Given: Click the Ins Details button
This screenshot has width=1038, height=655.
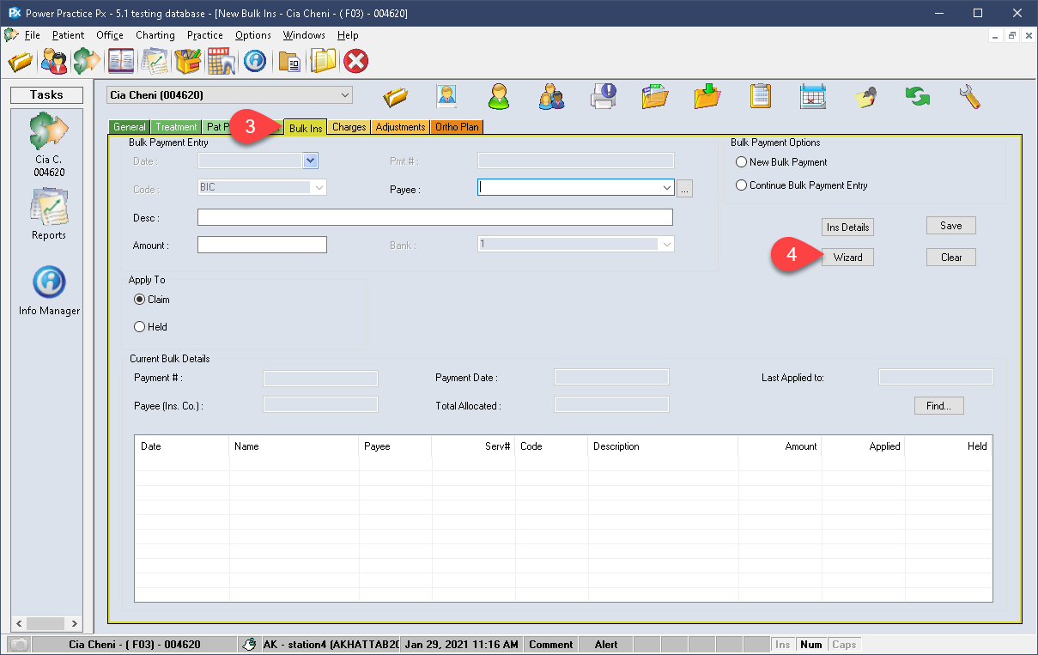Looking at the screenshot, I should pos(847,227).
